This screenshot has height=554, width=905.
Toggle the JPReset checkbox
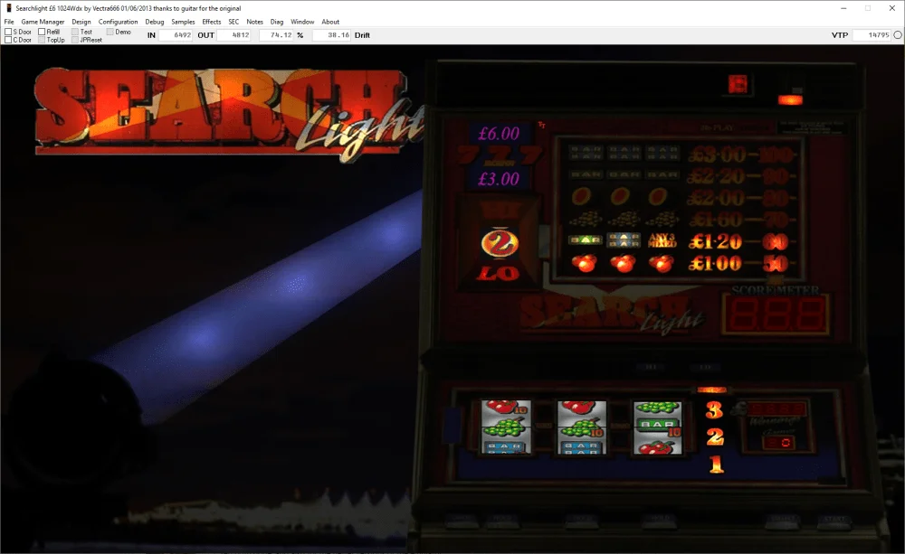75,40
